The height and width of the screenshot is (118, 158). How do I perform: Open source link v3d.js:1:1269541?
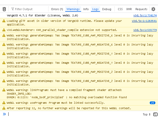click(x=144, y=21)
